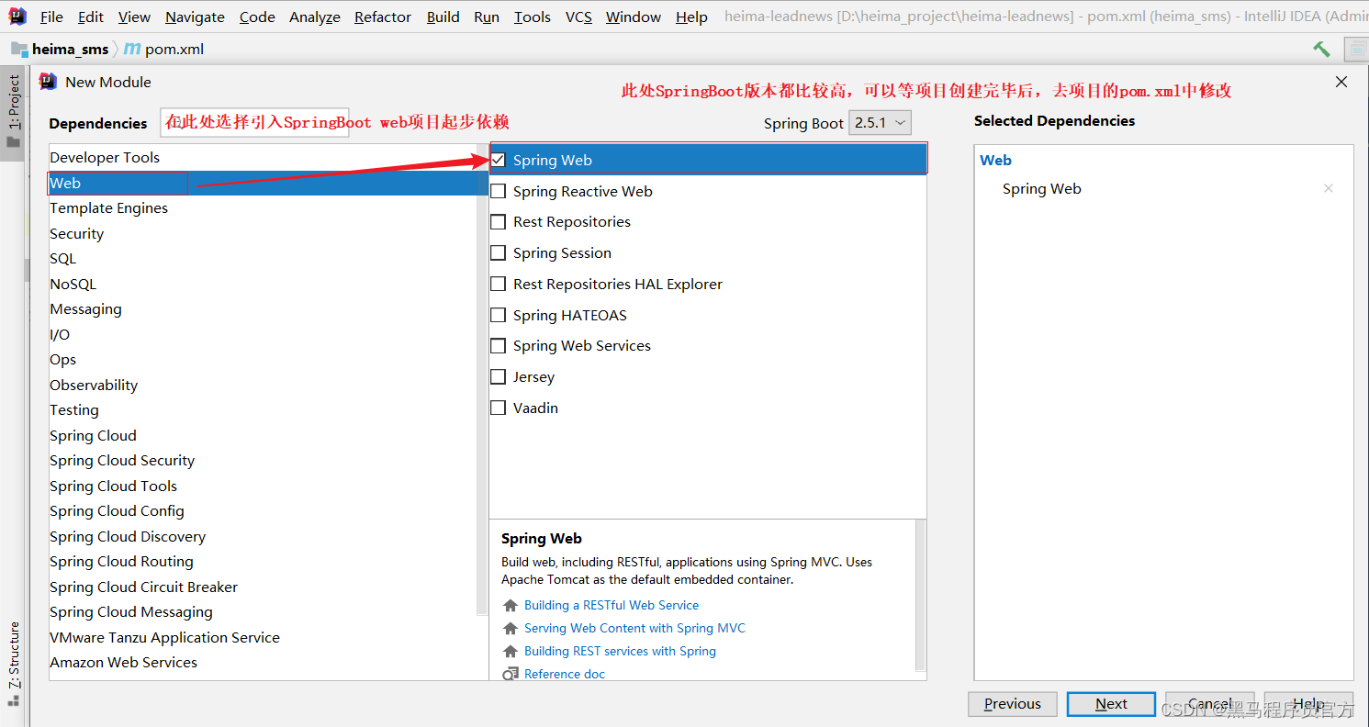Open Building REST services with Spring link
The height and width of the screenshot is (727, 1369).
[620, 652]
